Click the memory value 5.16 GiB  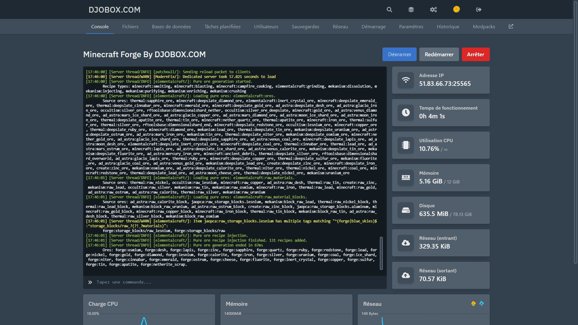430,181
